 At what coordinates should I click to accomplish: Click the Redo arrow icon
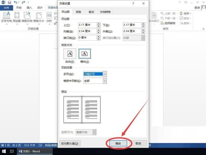[x=23, y=2]
